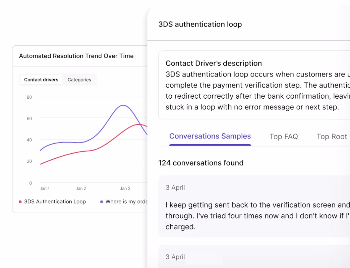350x268 pixels.
Task: Click the Jan 2 axis label
Action: click(x=81, y=188)
